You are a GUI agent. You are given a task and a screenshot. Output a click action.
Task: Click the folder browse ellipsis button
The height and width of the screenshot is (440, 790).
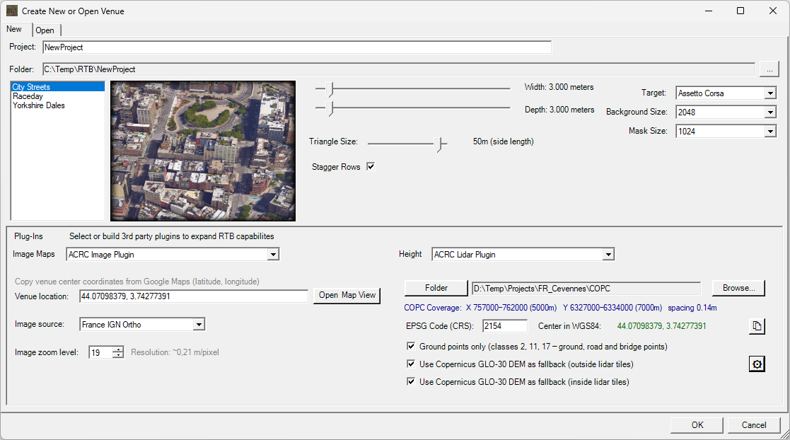click(769, 69)
